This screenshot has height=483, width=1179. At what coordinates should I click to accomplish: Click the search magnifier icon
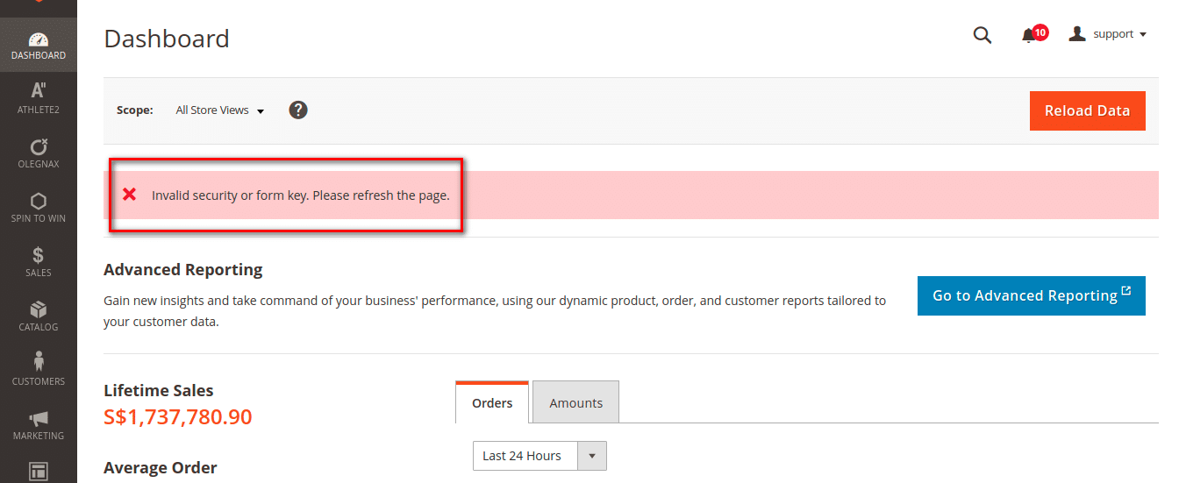click(982, 35)
